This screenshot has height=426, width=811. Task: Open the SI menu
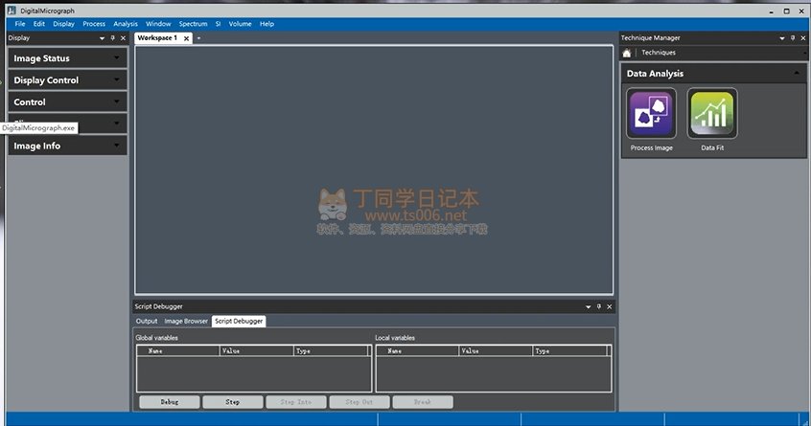[218, 24]
